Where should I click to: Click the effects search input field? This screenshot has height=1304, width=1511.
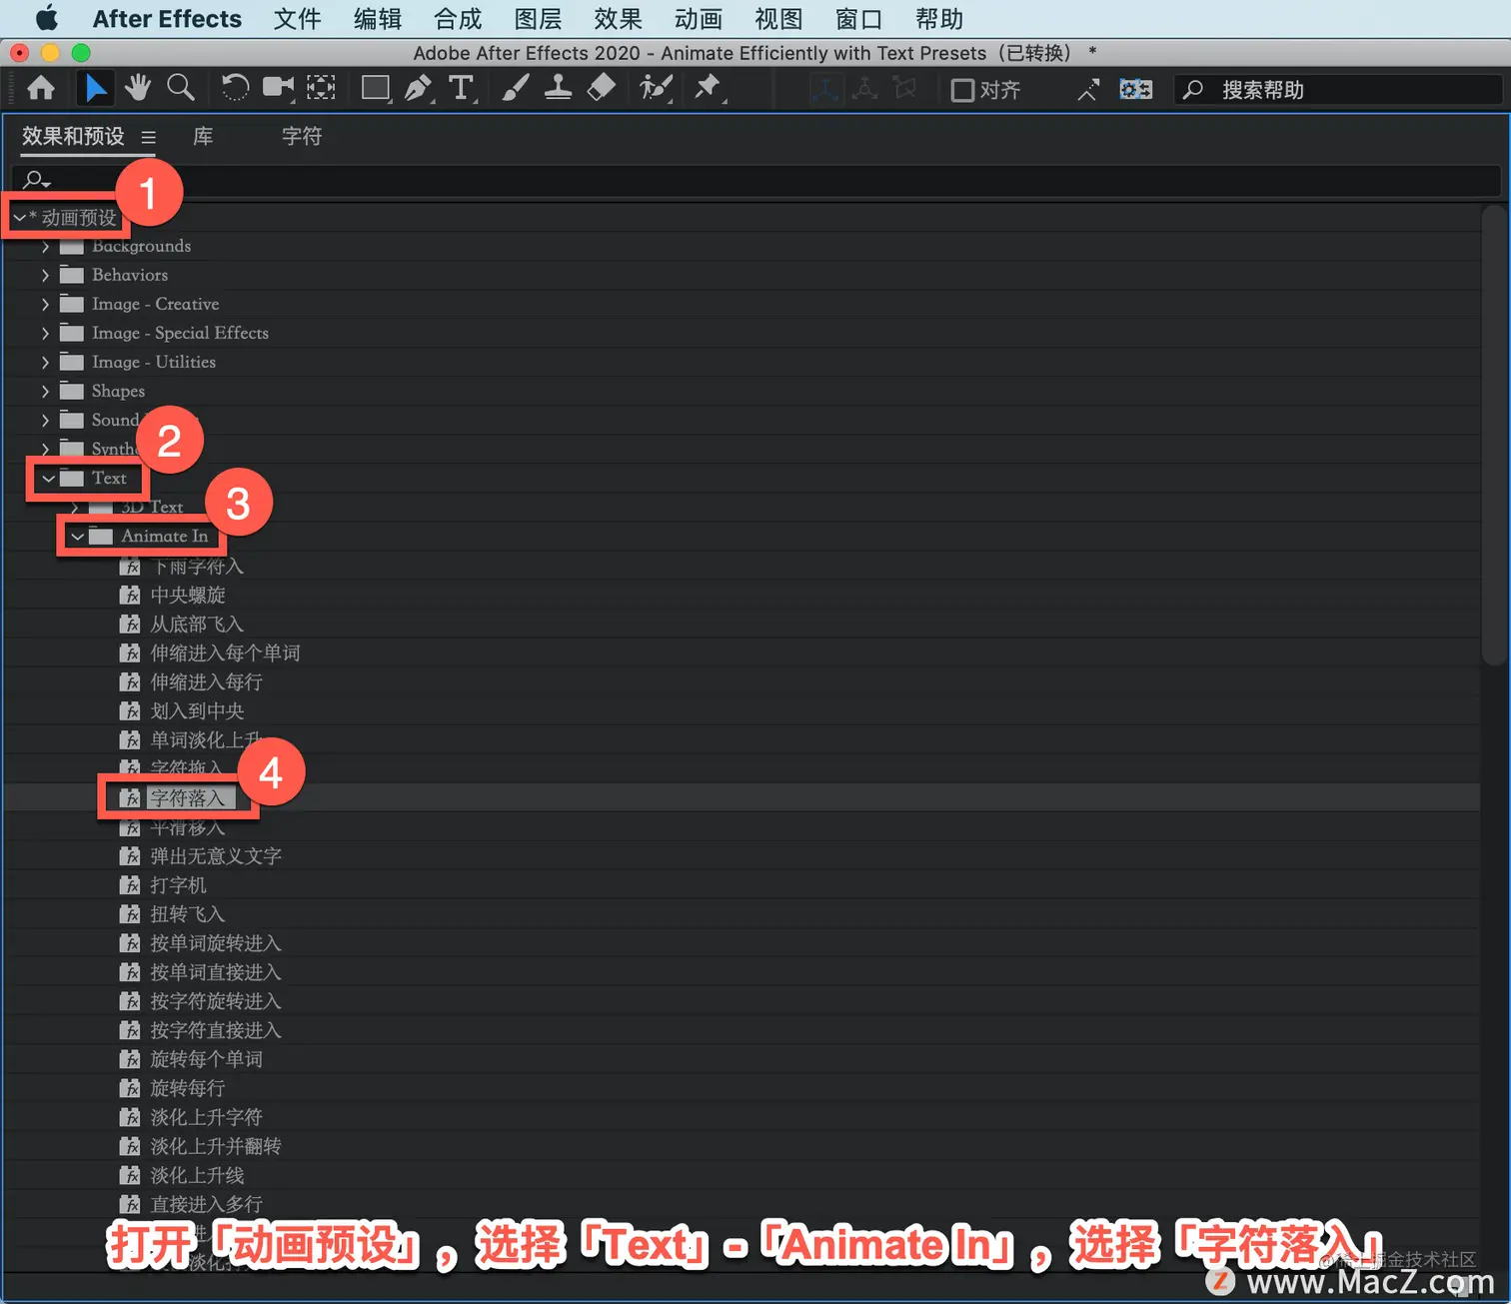click(x=756, y=180)
